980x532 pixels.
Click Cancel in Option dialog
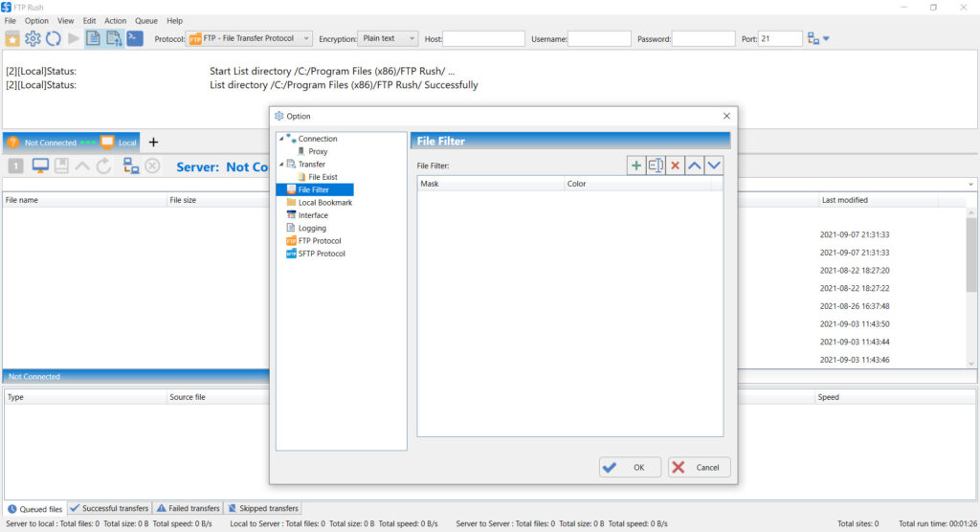click(x=699, y=467)
